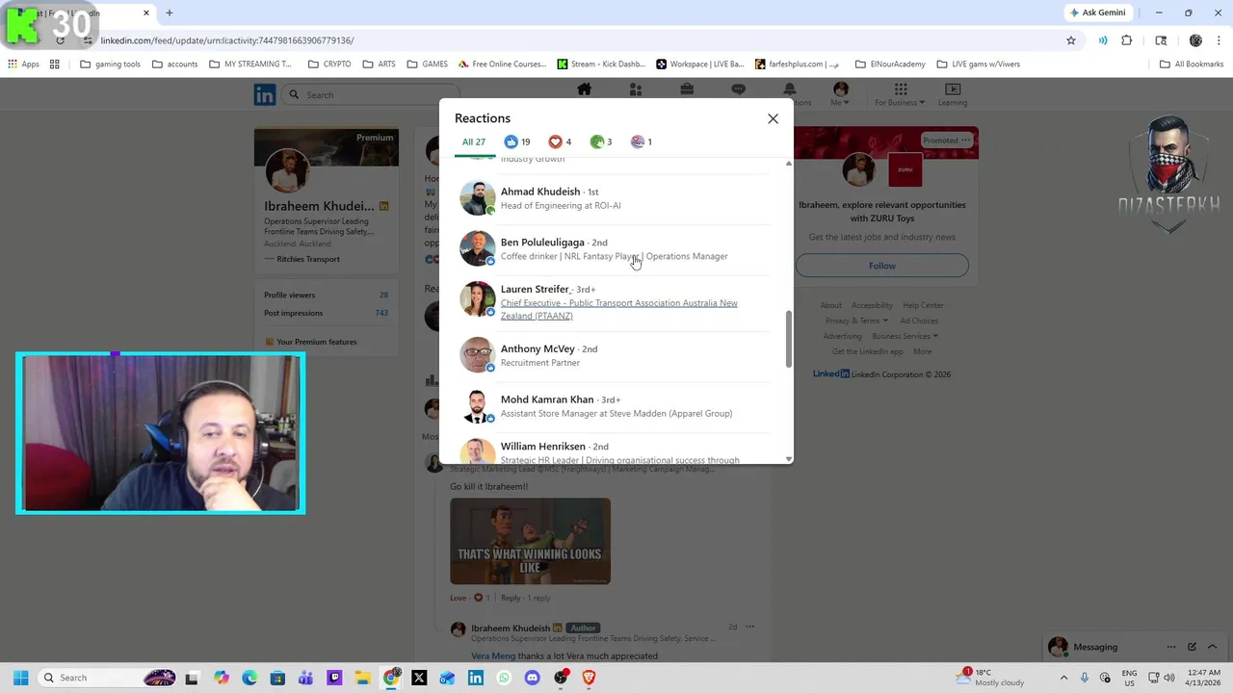Image resolution: width=1233 pixels, height=693 pixels.
Task: Click the Reactions list scroll-down arrow
Action: 789,459
